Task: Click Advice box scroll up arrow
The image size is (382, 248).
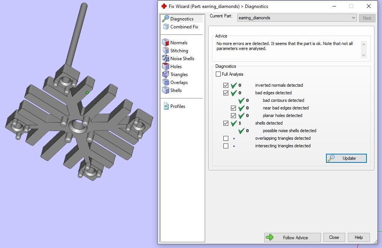Action: pyautogui.click(x=363, y=44)
